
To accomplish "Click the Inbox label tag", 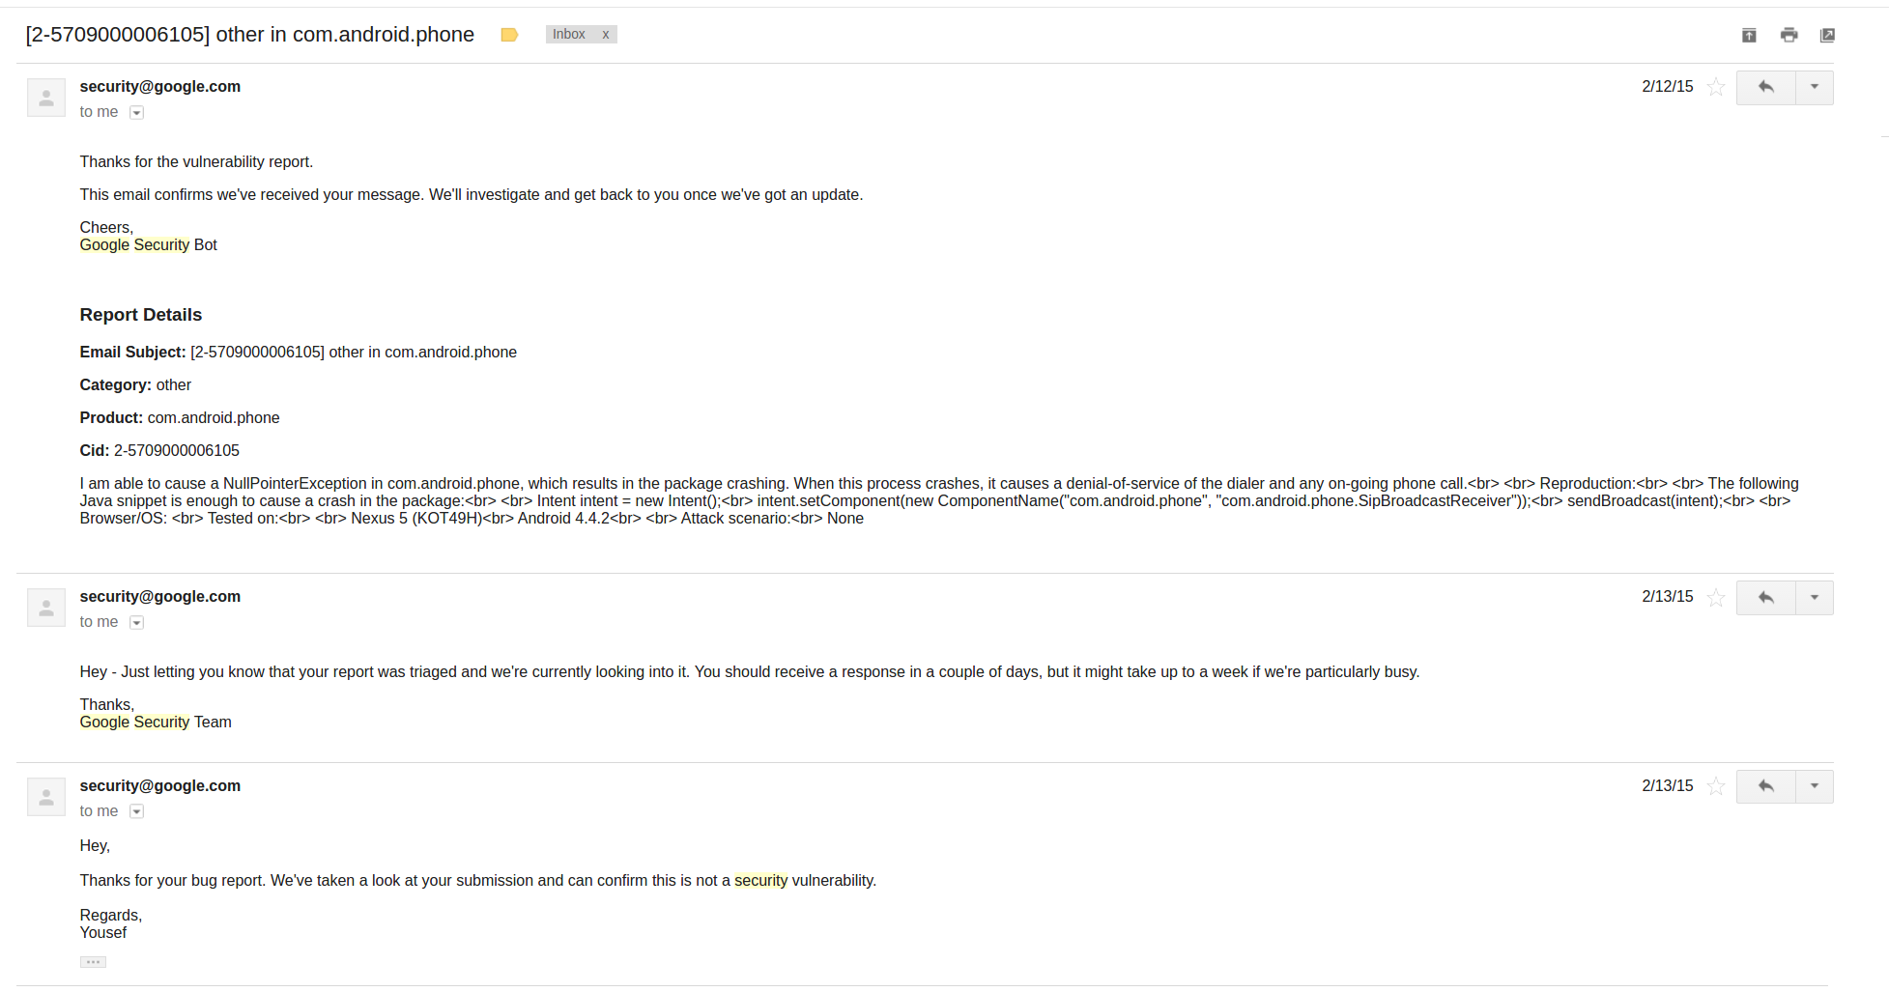I will pyautogui.click(x=569, y=35).
